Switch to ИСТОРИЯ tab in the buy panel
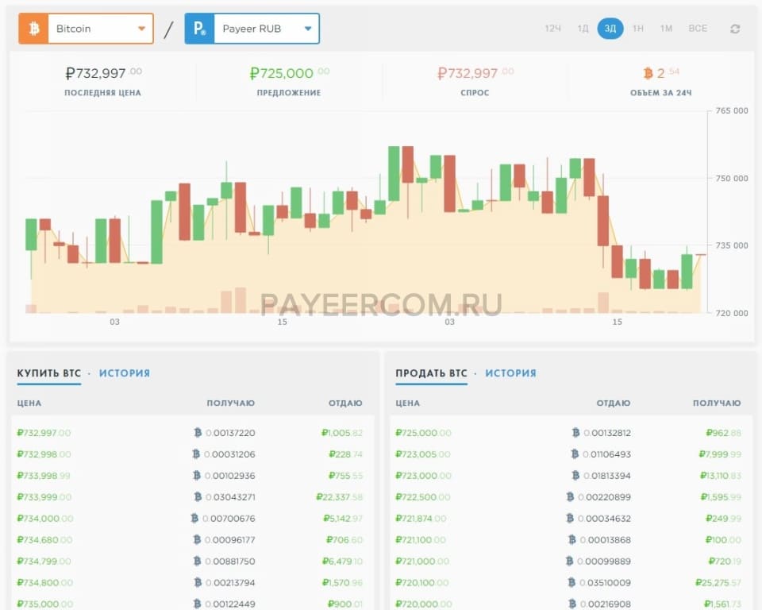 point(123,373)
